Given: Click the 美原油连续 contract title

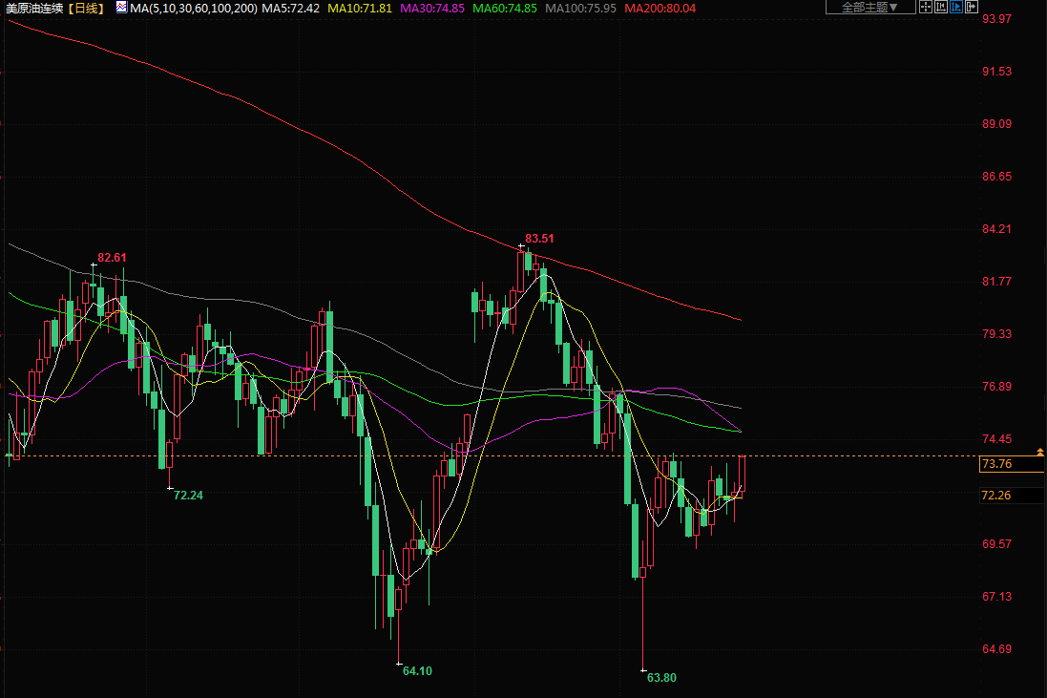Looking at the screenshot, I should point(34,8).
